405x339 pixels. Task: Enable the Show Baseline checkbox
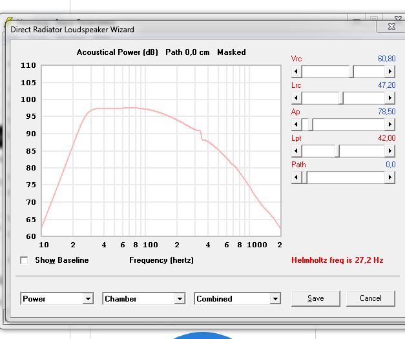point(24,260)
